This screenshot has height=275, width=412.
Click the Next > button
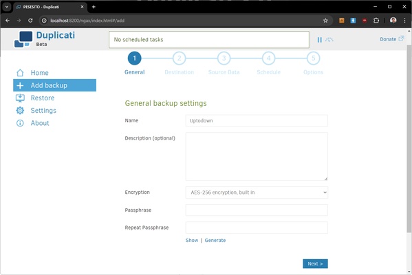(315, 264)
